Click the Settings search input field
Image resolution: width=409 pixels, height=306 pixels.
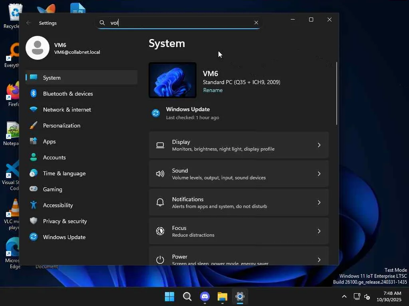(180, 23)
